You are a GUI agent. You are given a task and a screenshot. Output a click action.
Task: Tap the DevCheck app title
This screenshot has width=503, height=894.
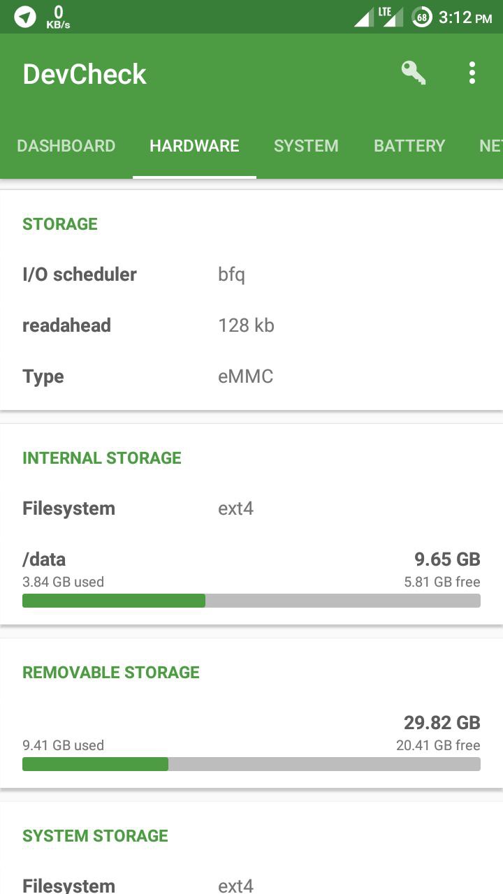click(x=85, y=74)
